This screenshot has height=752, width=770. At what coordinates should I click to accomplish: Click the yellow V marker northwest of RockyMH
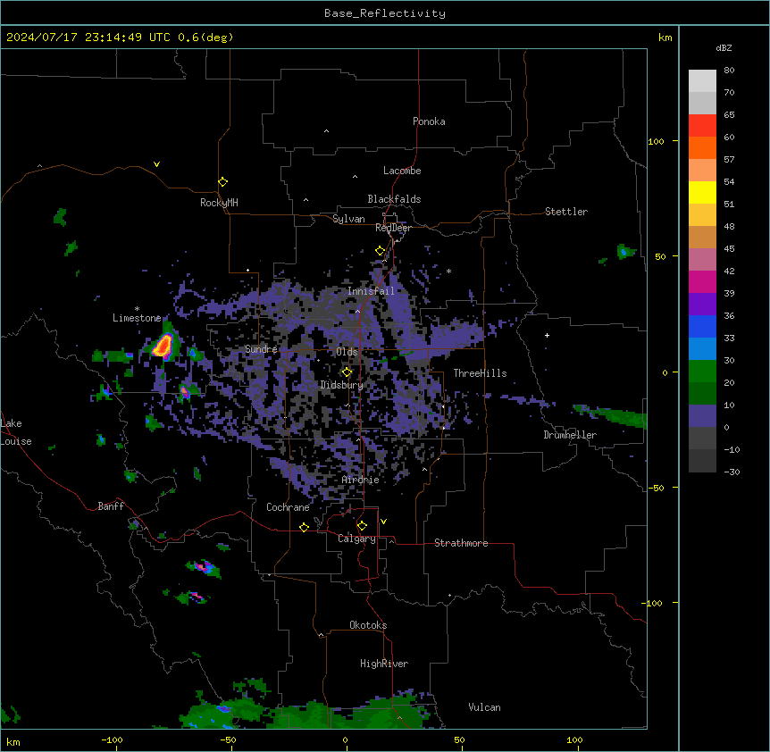point(156,164)
